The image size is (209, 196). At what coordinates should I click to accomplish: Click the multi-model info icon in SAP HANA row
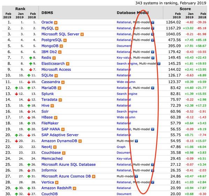[x=153, y=129]
